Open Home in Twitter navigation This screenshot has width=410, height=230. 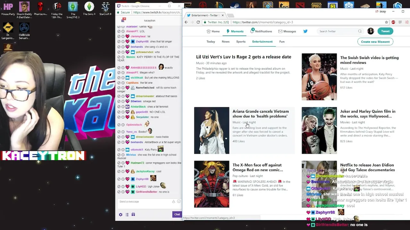click(x=213, y=31)
